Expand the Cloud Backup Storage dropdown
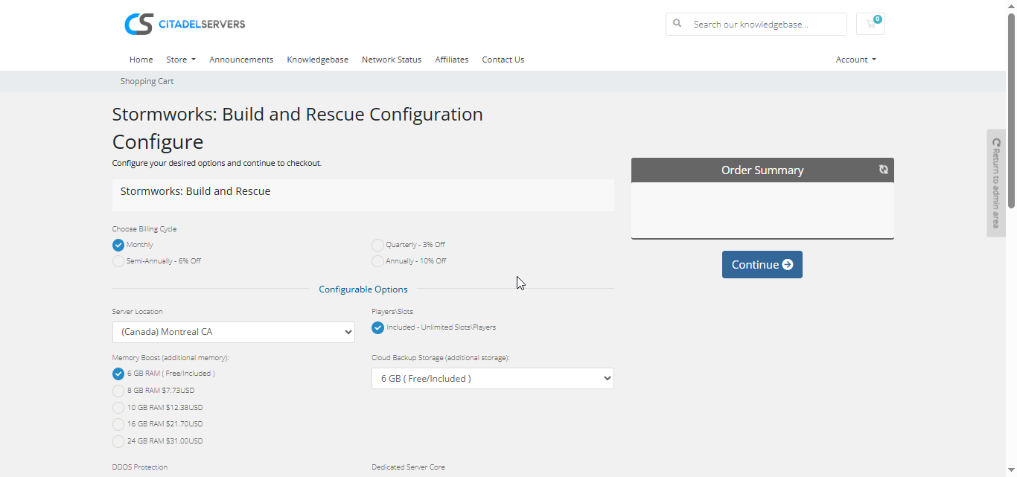Viewport: 1017px width, 477px height. point(492,379)
